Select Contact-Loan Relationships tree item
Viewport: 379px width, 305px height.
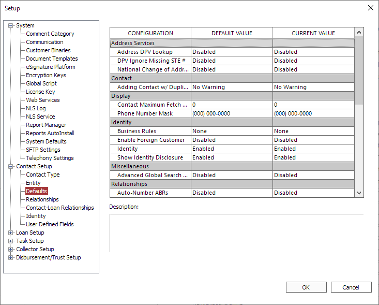click(60, 208)
